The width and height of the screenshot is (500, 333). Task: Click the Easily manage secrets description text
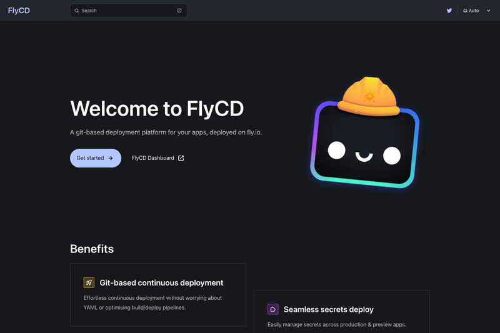click(337, 324)
